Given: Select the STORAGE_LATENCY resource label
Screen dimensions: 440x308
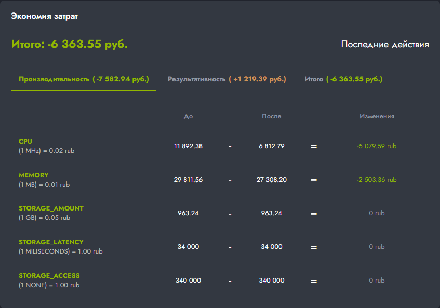Looking at the screenshot, I should (51, 242).
